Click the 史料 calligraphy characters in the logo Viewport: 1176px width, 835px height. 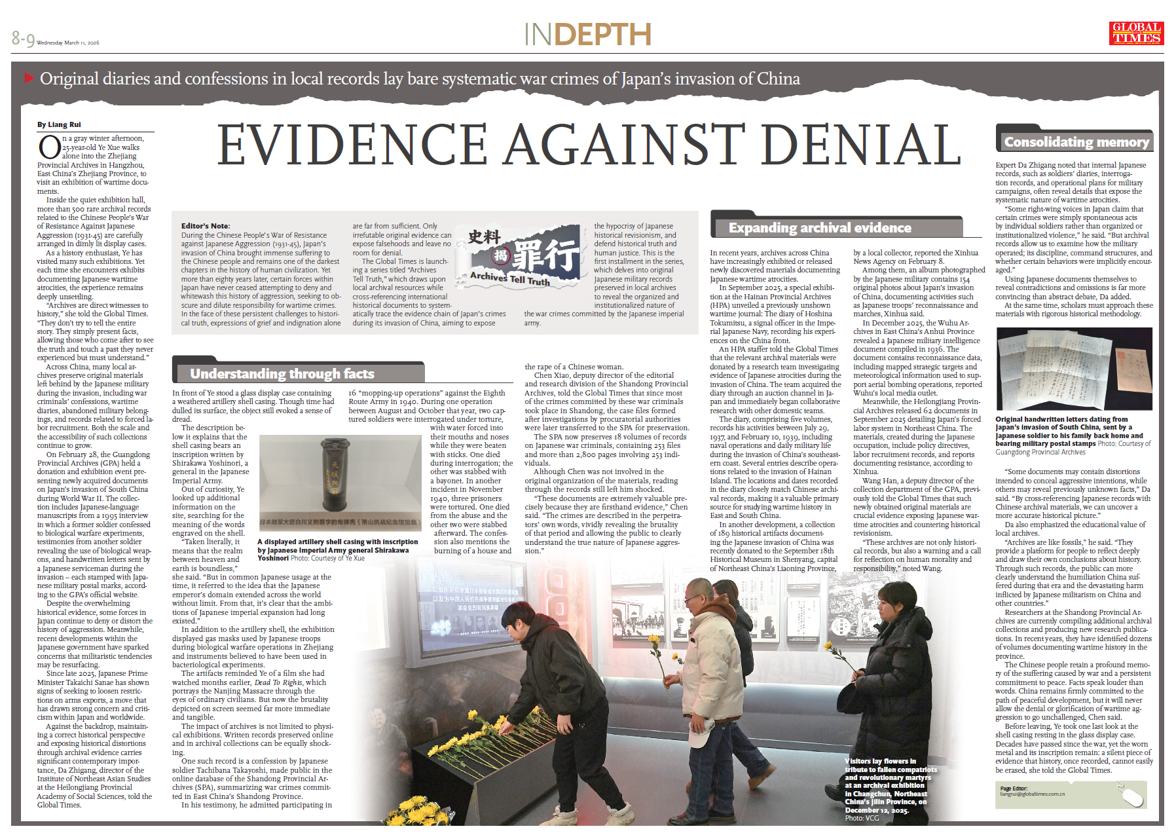[x=484, y=236]
